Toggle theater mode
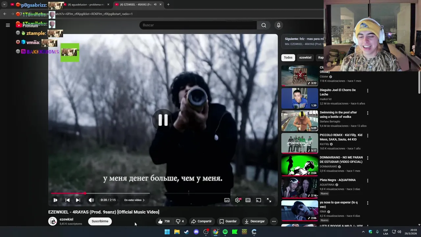421x237 pixels. tap(248, 200)
